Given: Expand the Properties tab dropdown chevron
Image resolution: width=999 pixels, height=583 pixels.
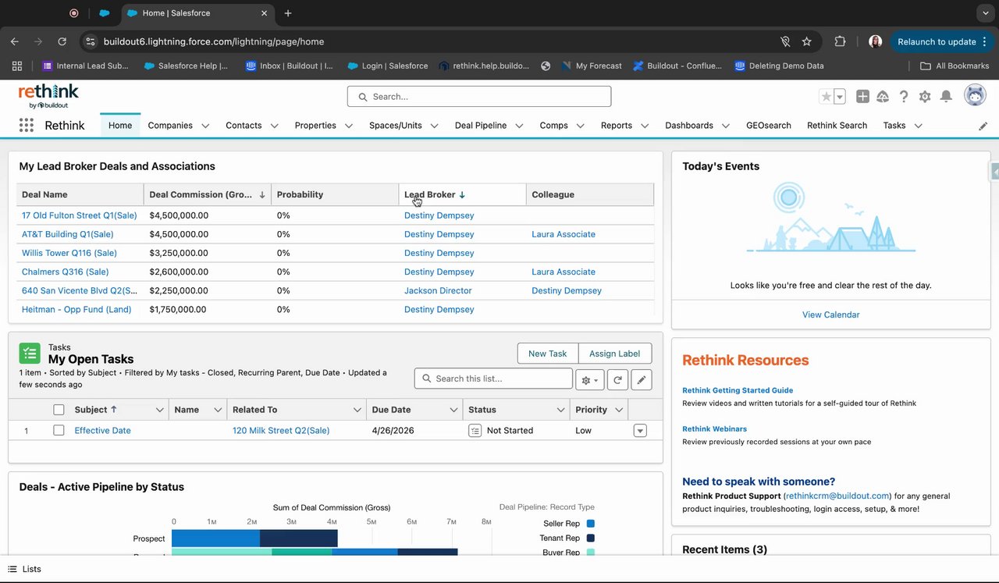Looking at the screenshot, I should (x=349, y=126).
